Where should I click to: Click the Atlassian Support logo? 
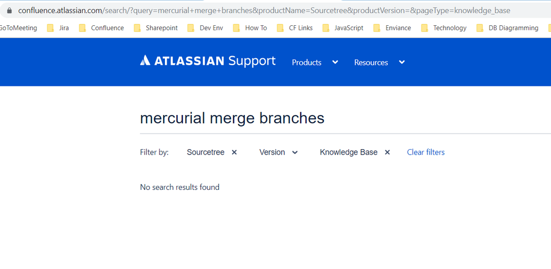(x=208, y=61)
